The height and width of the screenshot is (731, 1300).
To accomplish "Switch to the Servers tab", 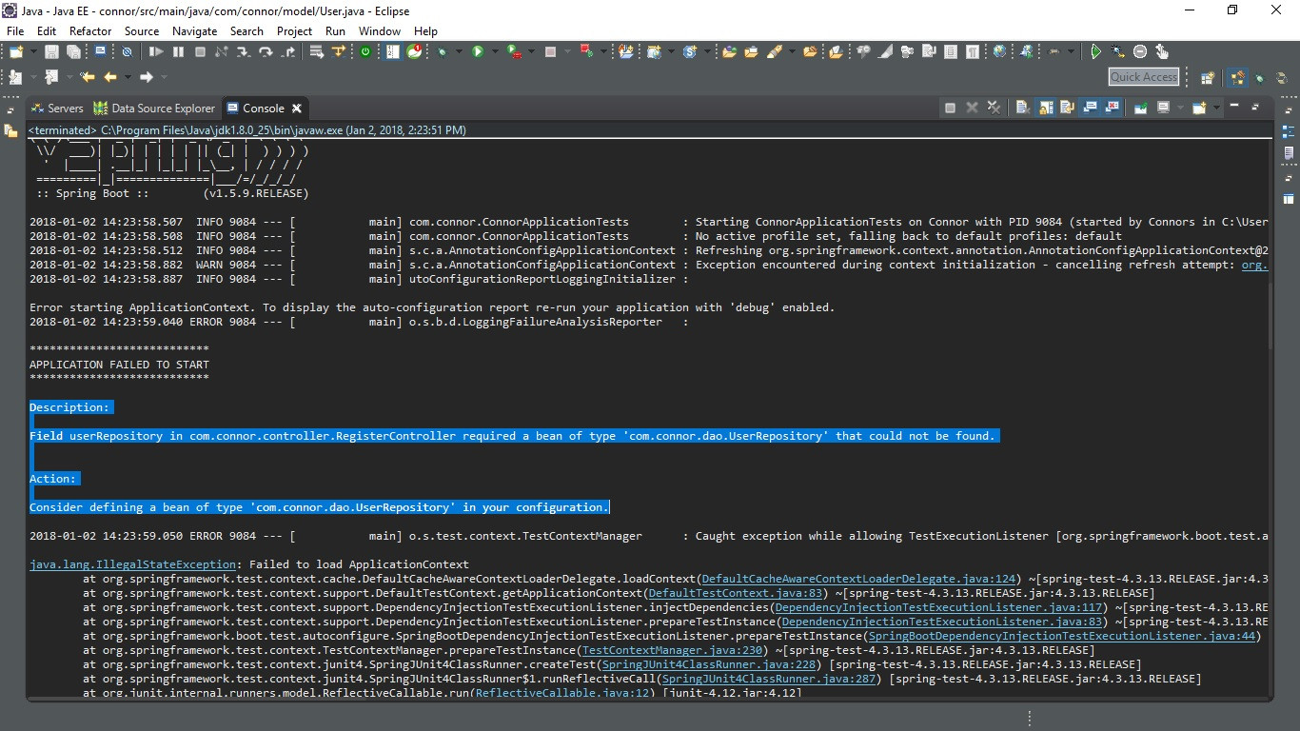I will [57, 109].
